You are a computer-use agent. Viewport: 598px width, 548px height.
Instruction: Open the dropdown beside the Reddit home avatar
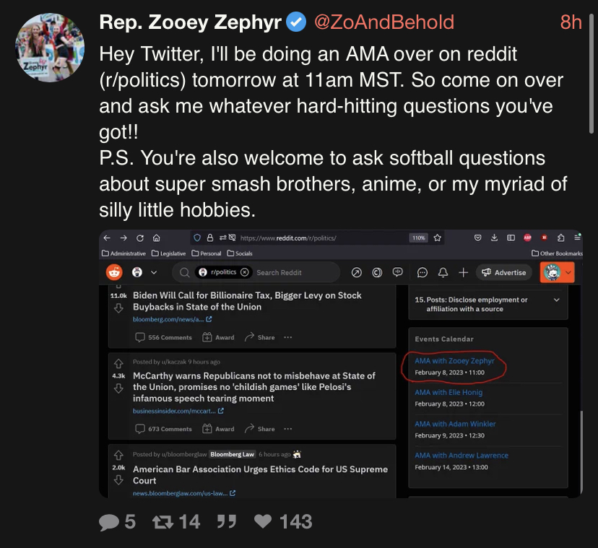pyautogui.click(x=154, y=272)
